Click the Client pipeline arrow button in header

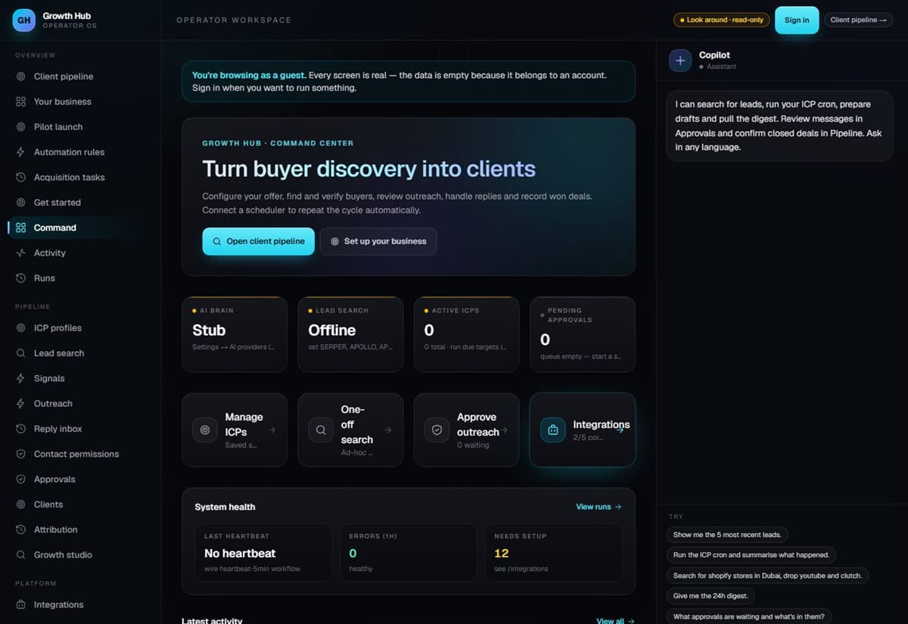pos(858,20)
